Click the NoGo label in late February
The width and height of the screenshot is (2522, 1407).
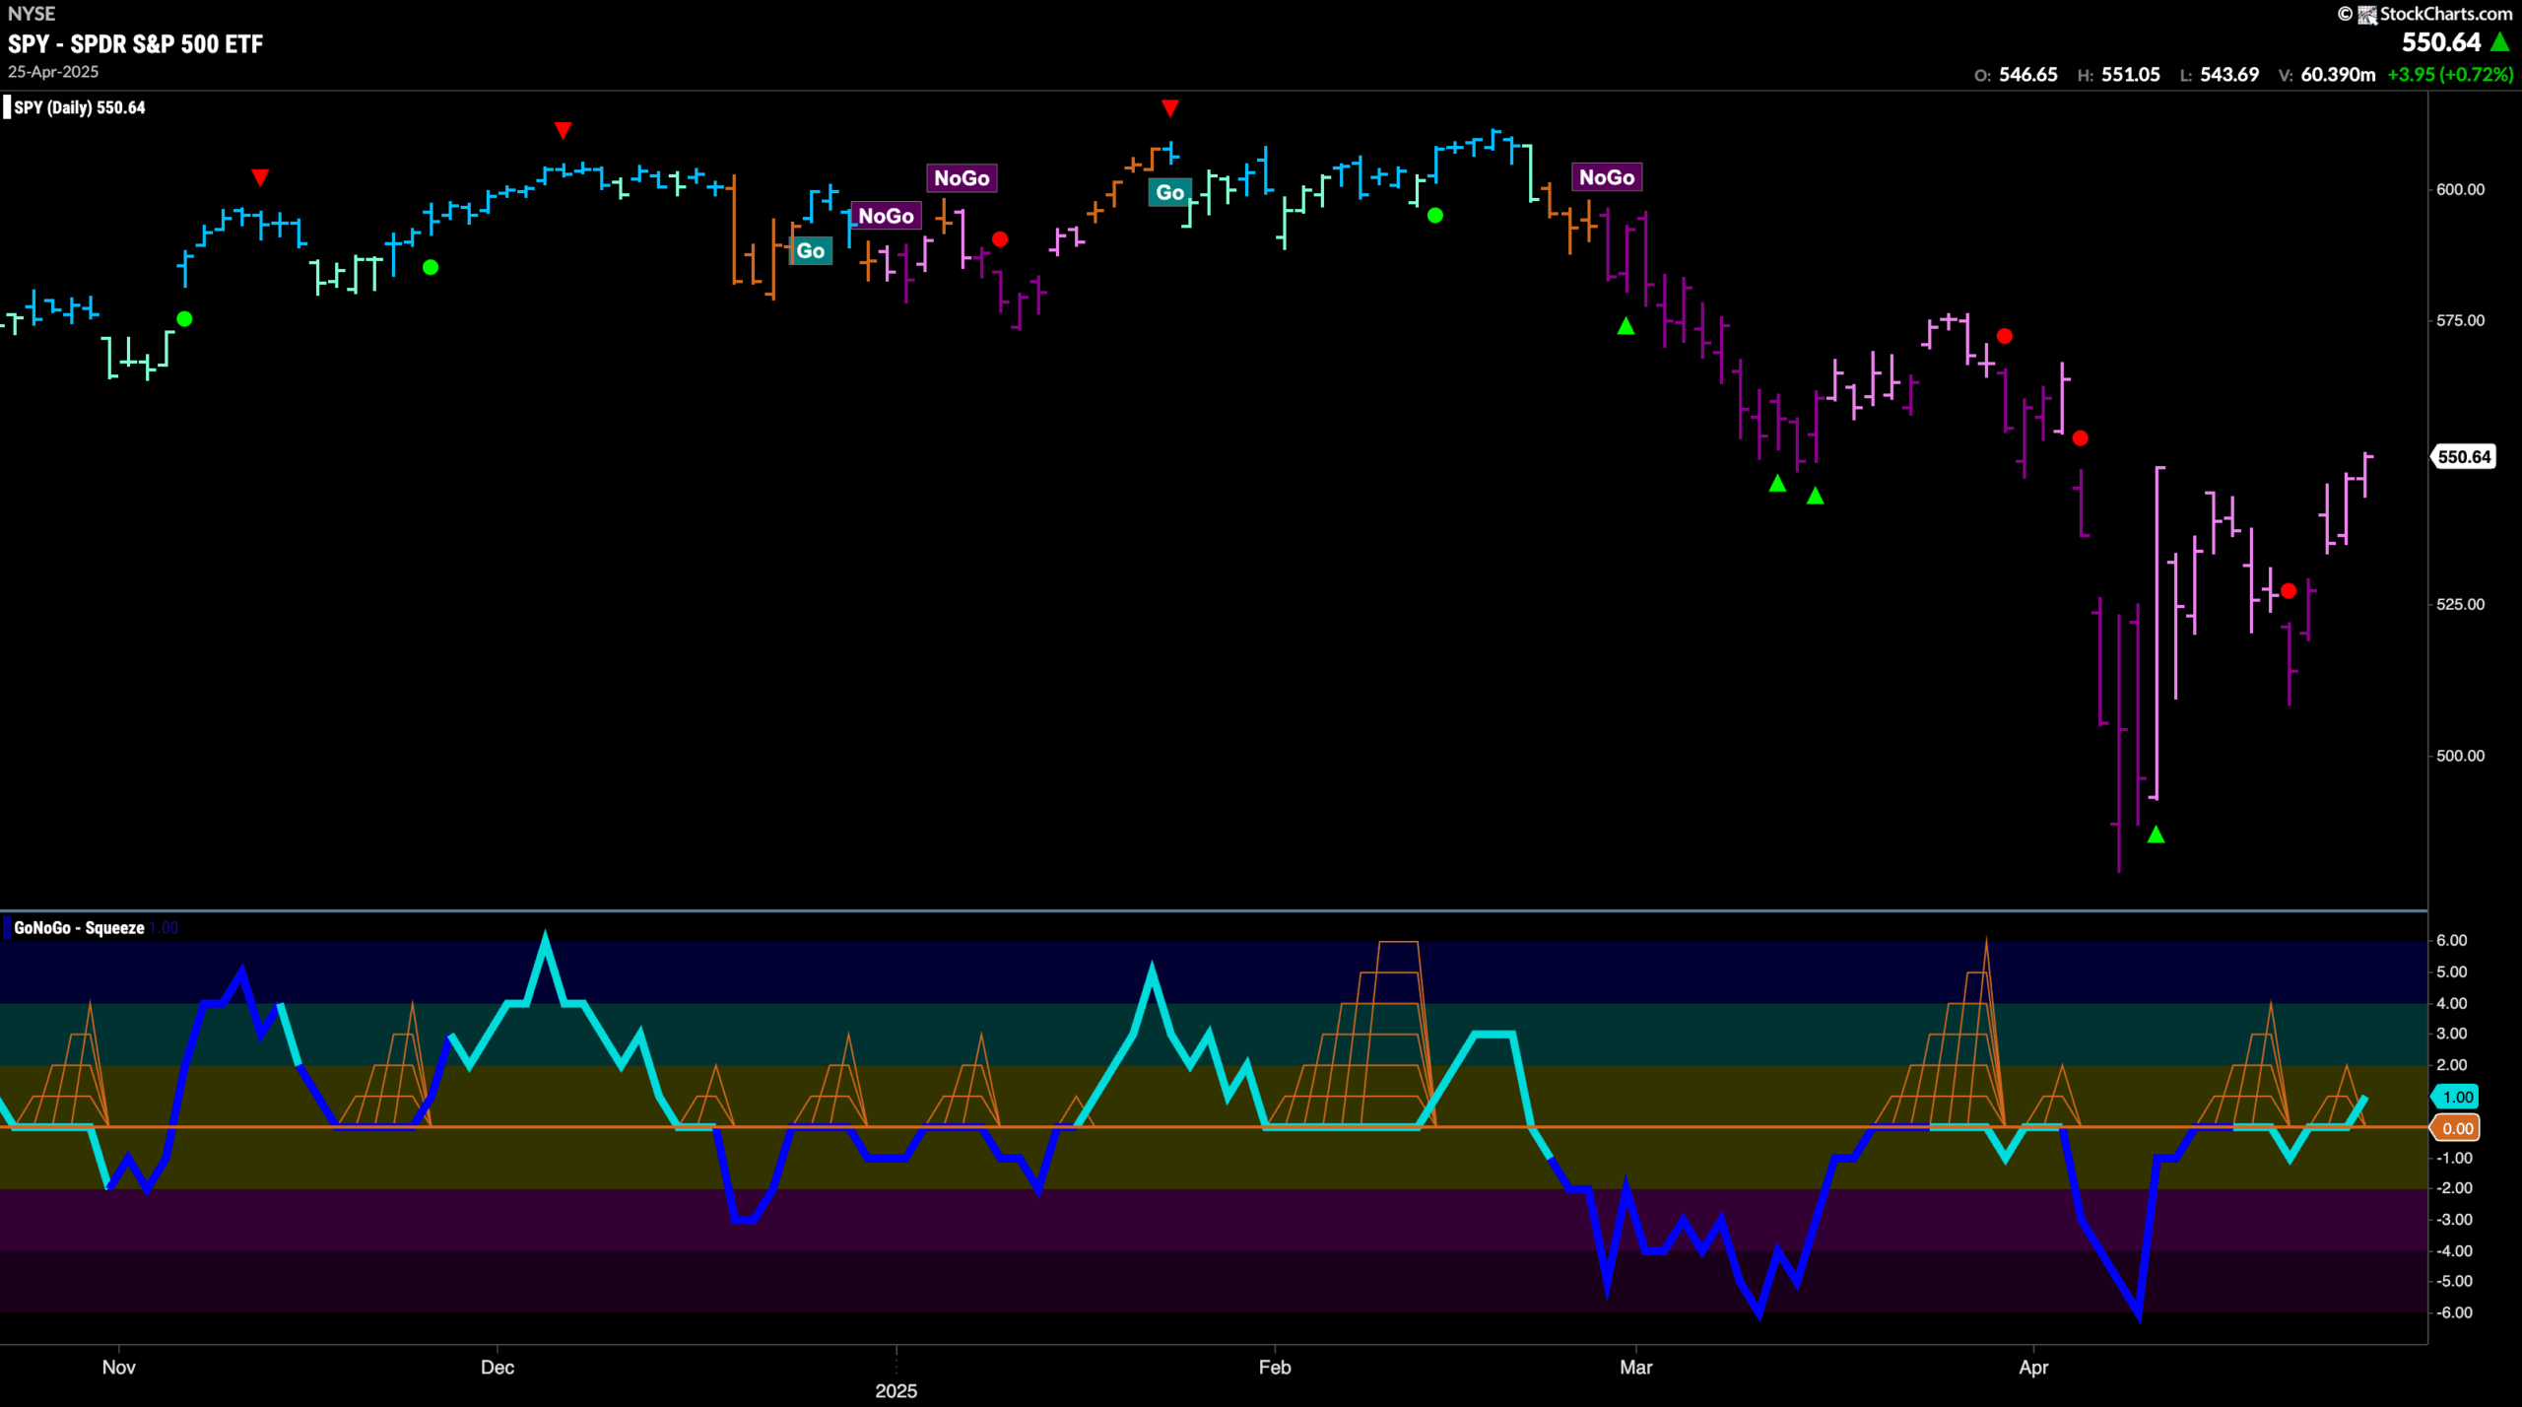click(1607, 177)
